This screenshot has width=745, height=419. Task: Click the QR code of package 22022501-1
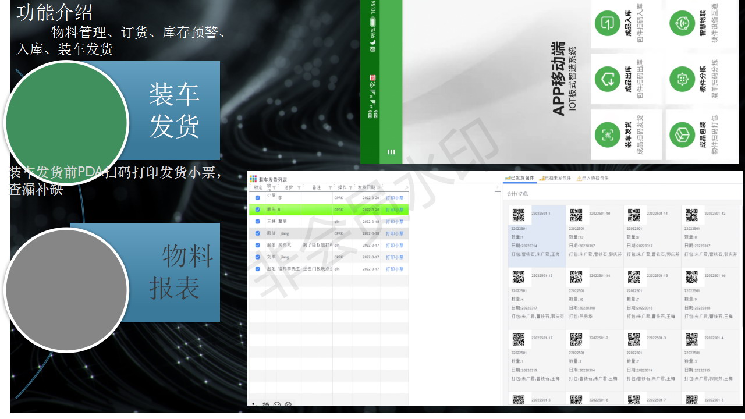point(518,215)
